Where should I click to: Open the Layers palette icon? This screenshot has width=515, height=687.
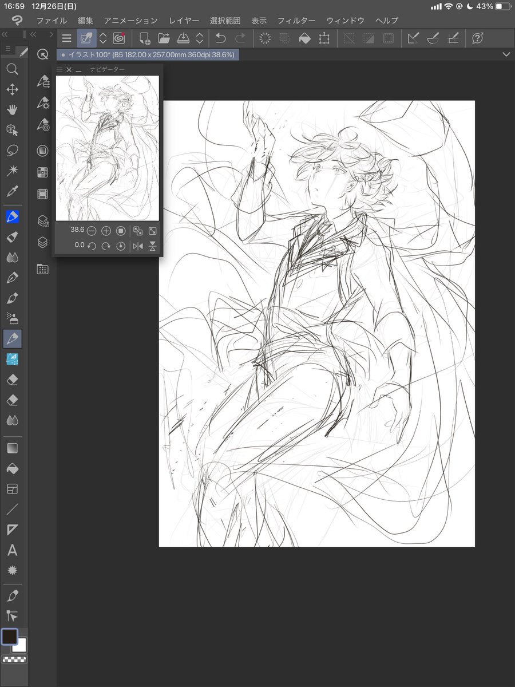pos(42,243)
